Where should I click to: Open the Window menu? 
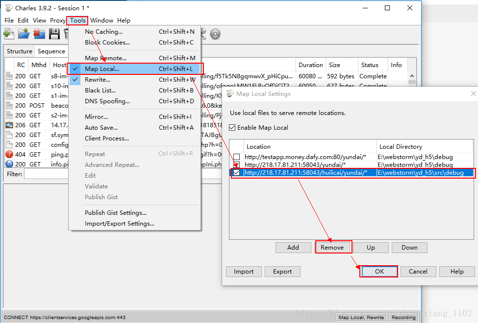coord(101,21)
